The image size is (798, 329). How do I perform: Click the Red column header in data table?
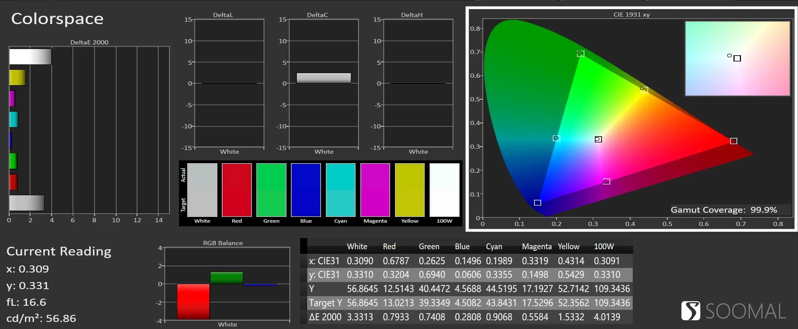389,246
